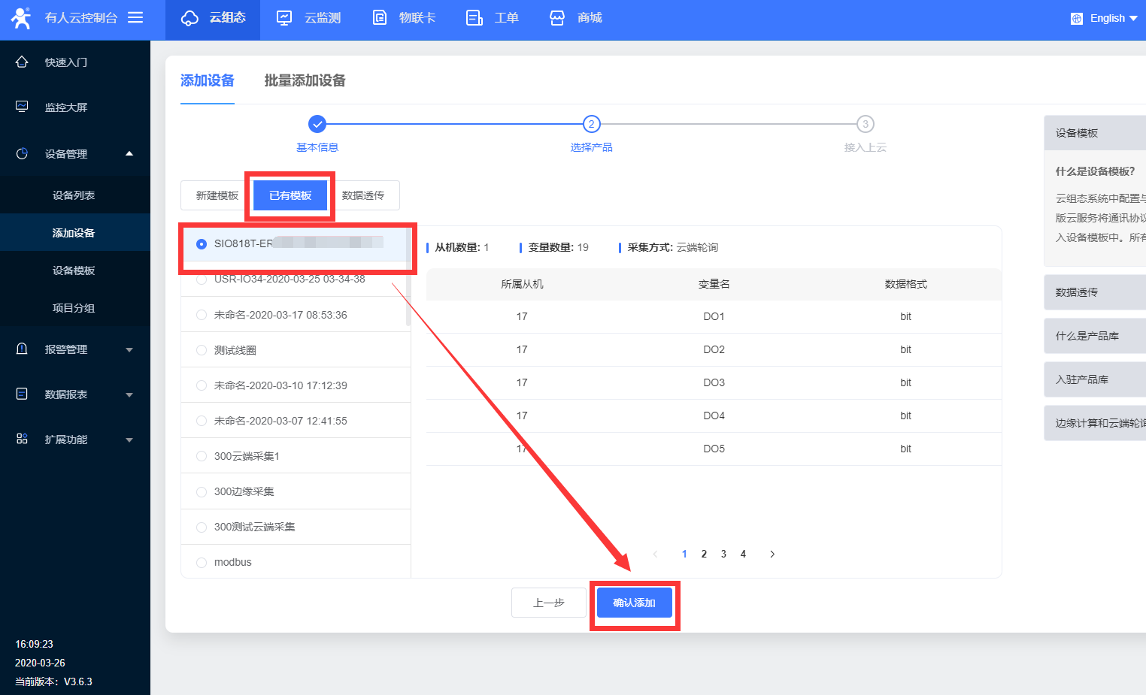Switch to the 批量添加设备 tab

pos(305,80)
